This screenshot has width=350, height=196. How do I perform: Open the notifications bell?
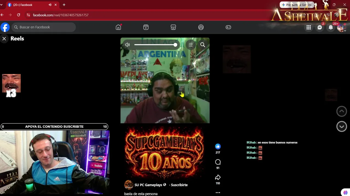click(331, 27)
